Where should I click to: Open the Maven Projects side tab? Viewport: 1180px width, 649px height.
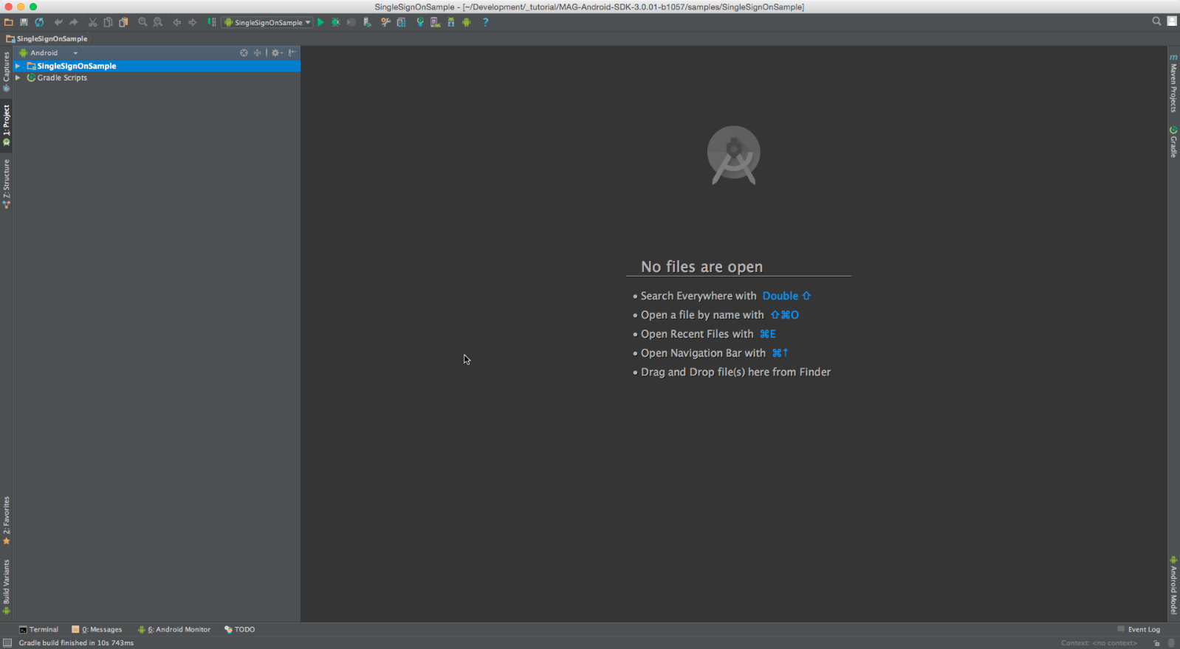(1173, 83)
